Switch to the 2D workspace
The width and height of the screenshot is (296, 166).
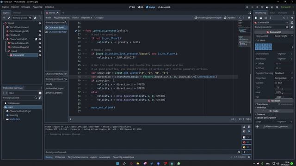pos(132,7)
